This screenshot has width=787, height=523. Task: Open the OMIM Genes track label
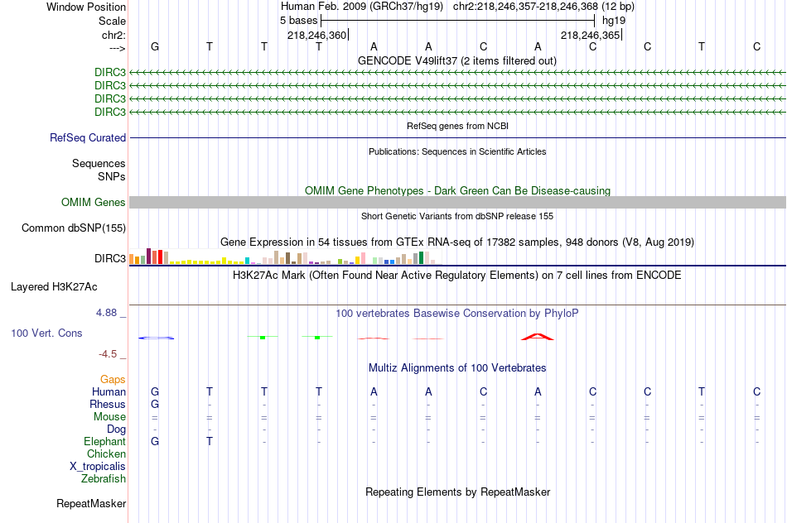pyautogui.click(x=94, y=203)
